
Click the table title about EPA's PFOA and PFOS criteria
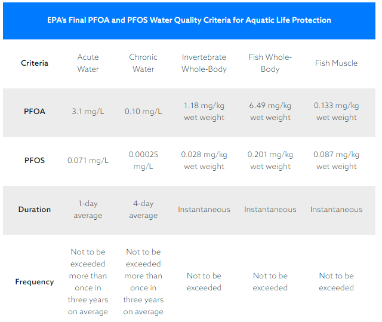click(x=189, y=20)
